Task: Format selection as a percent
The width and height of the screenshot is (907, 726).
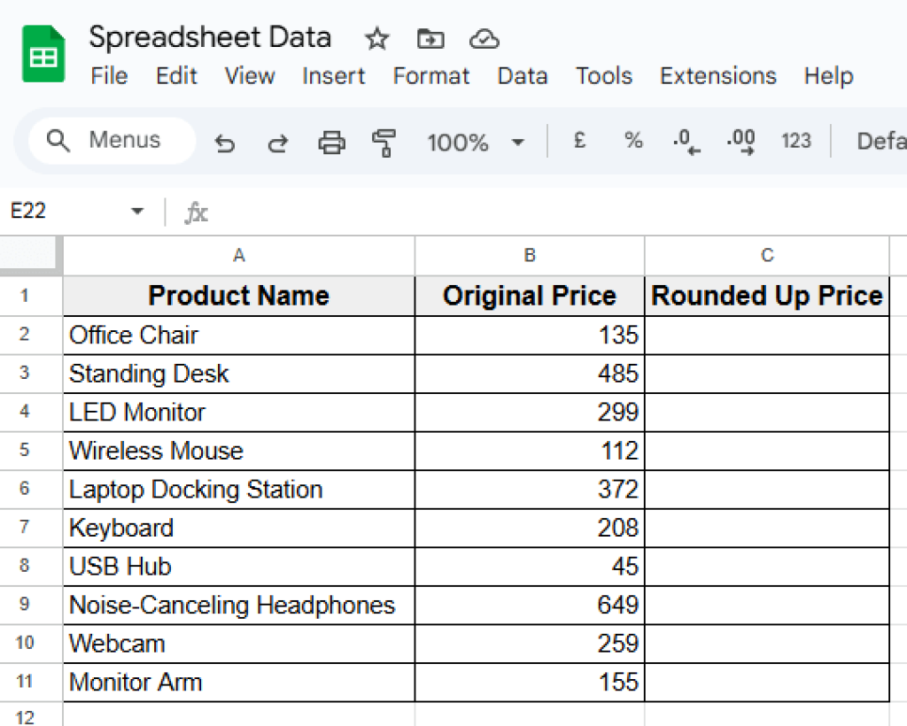Action: (632, 142)
